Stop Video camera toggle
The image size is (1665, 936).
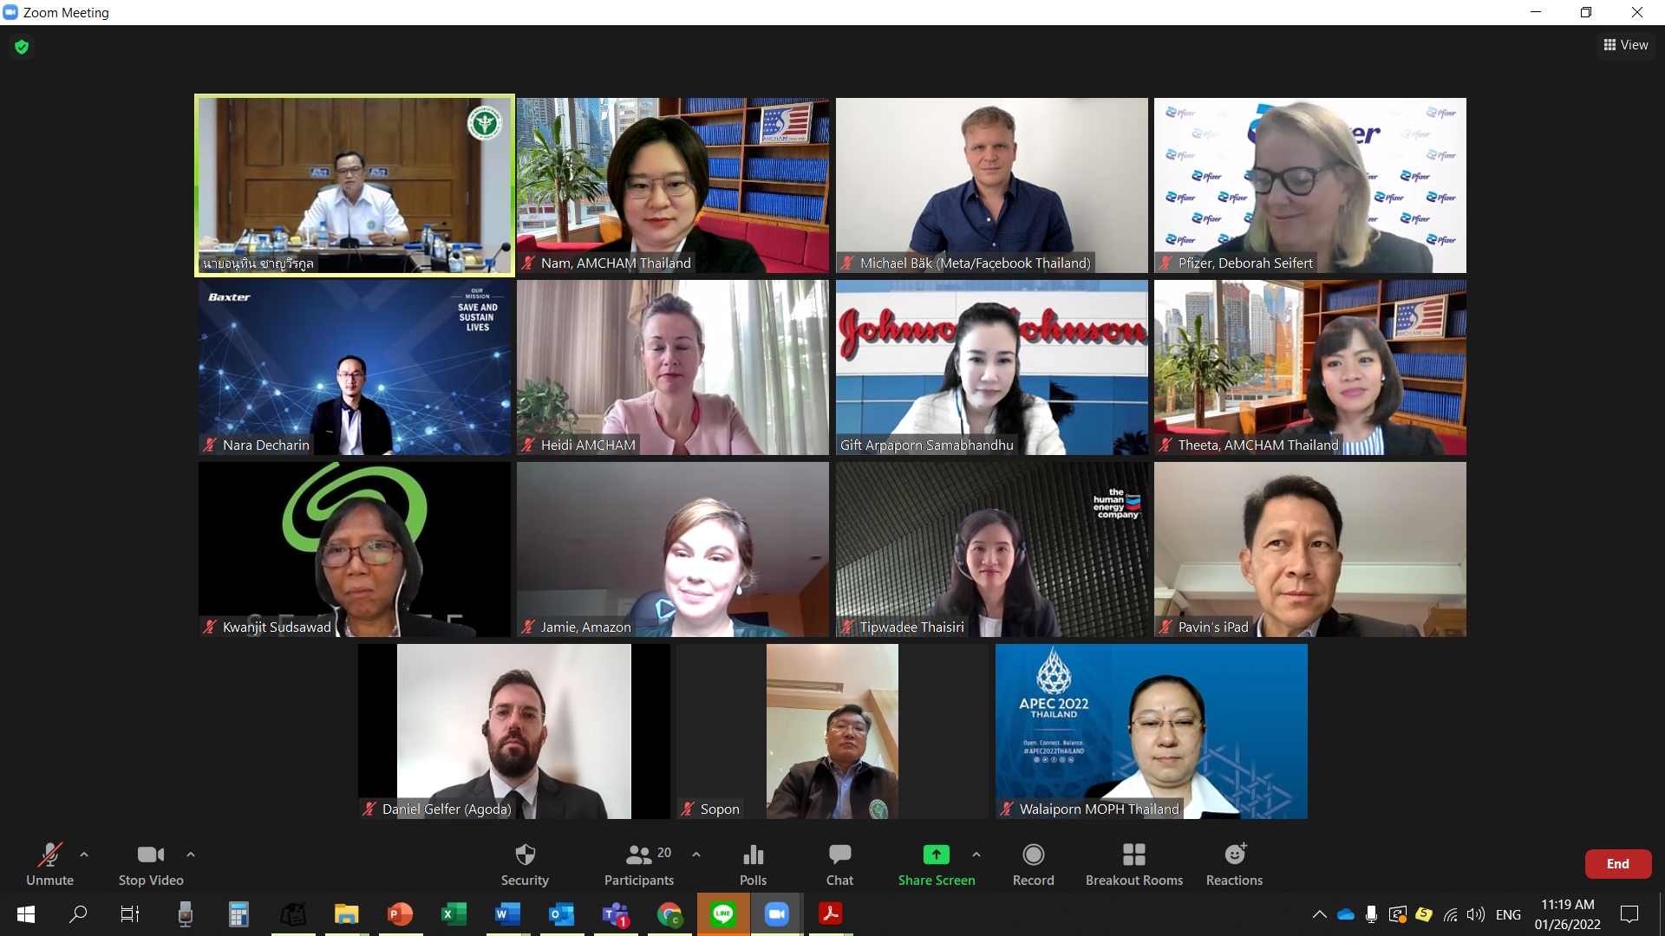[151, 864]
